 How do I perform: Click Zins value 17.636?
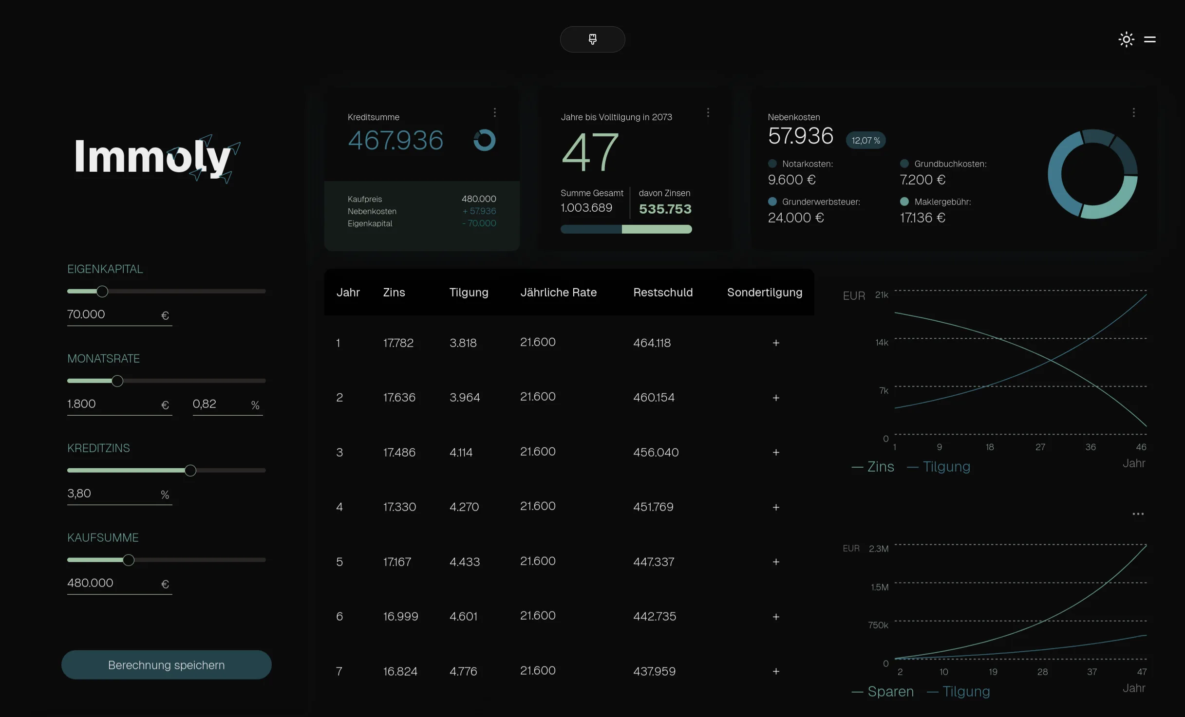(x=399, y=398)
